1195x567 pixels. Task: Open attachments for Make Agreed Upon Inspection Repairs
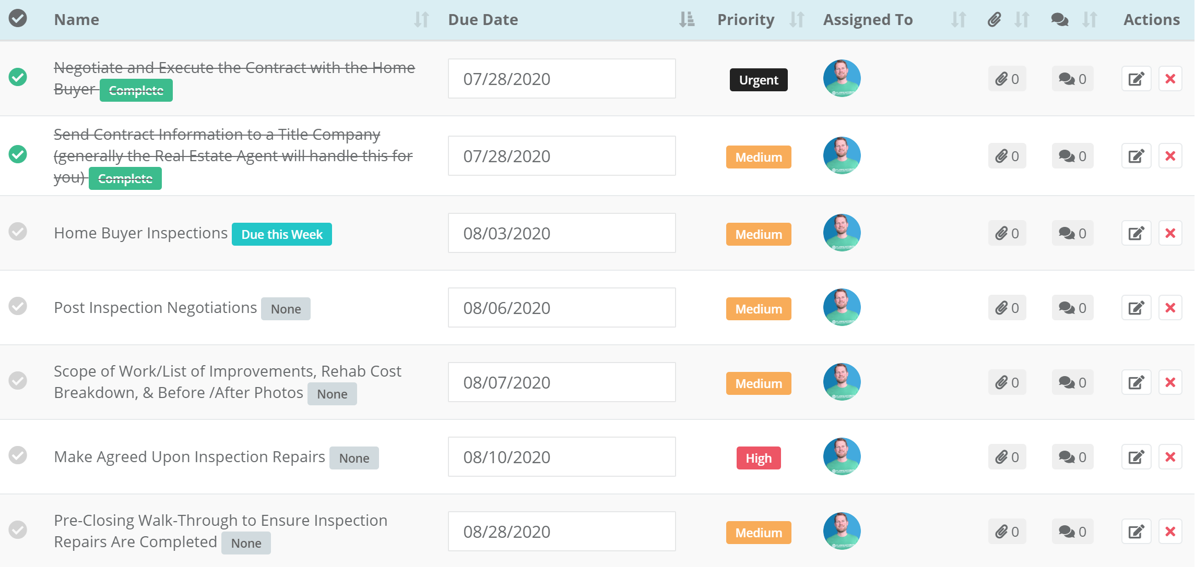coord(1007,457)
